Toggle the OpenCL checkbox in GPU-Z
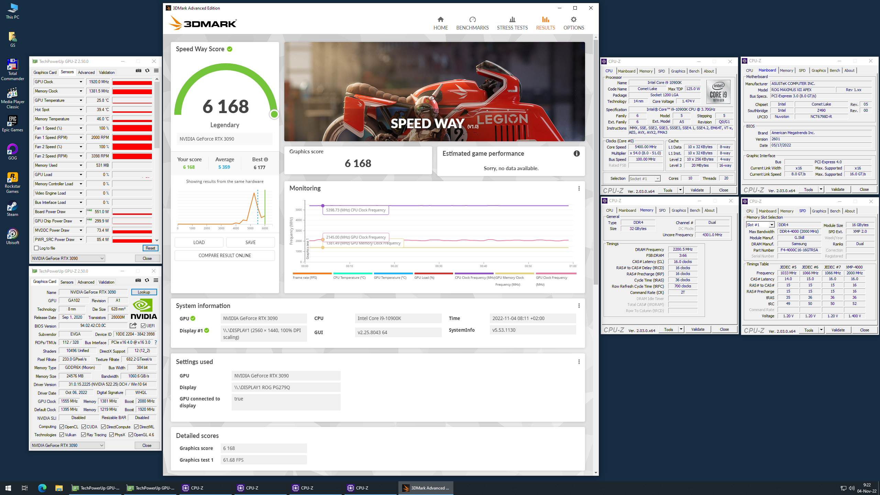This screenshot has height=495, width=880. pos(62,427)
